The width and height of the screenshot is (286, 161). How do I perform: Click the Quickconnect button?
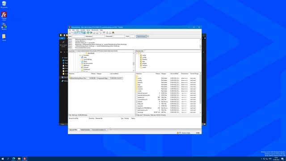[x=141, y=36]
